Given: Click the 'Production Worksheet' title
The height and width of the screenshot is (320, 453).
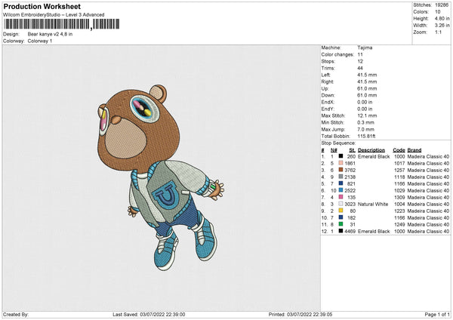Looking at the screenshot, I should point(42,6).
